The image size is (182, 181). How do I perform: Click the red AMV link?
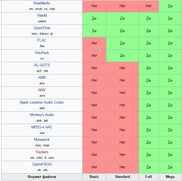click(x=42, y=90)
